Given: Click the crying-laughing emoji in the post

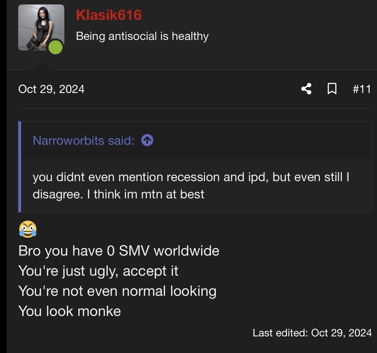Looking at the screenshot, I should [x=28, y=229].
